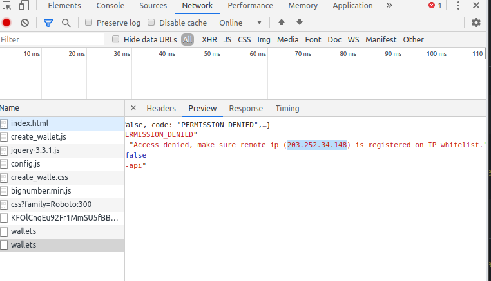Filter requests by CSS
Image resolution: width=491 pixels, height=281 pixels.
coord(244,40)
